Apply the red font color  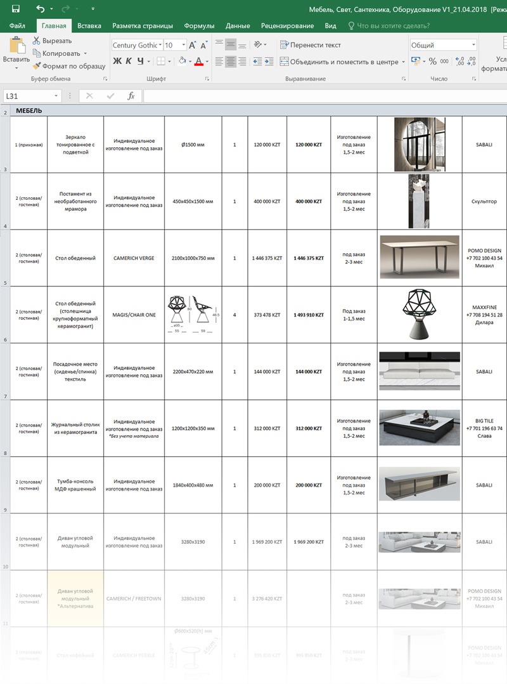click(x=198, y=61)
